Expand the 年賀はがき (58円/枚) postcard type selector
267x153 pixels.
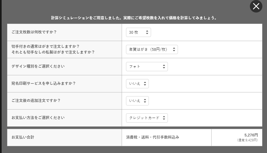point(152,49)
